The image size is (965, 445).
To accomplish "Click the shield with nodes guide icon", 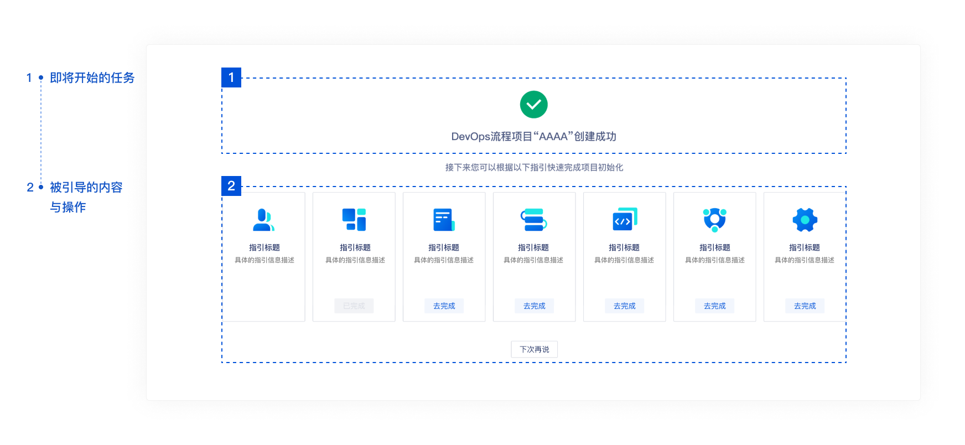I will pos(715,220).
